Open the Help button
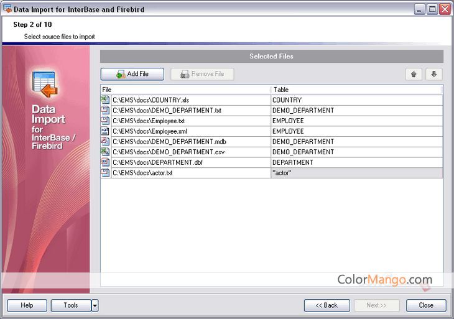 point(27,305)
